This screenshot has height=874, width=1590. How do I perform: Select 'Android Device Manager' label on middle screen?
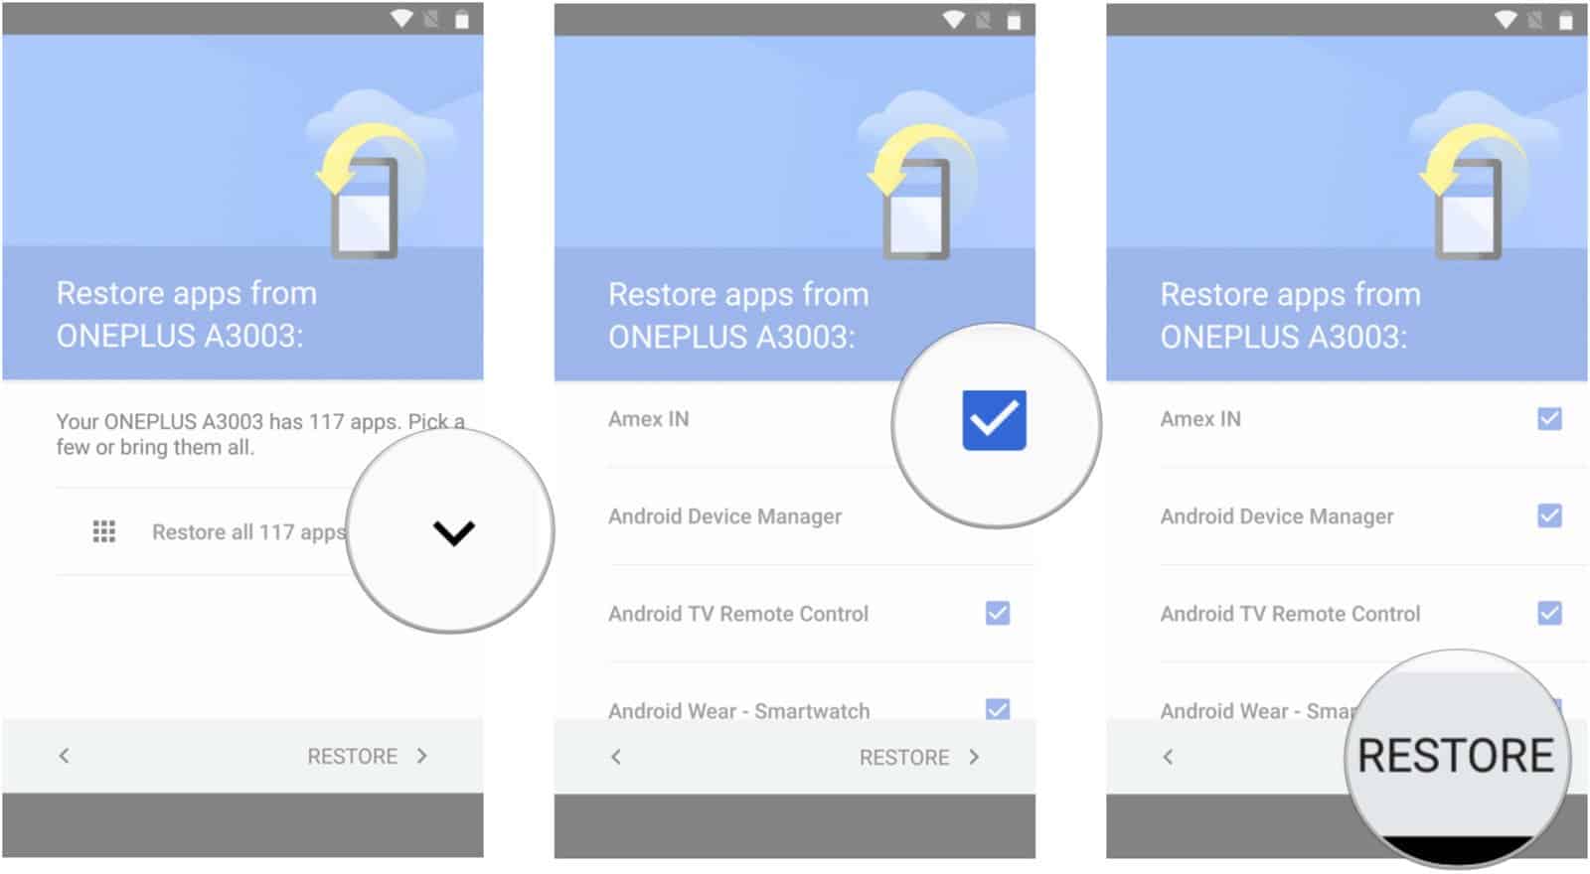click(x=724, y=516)
